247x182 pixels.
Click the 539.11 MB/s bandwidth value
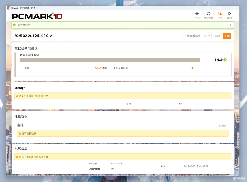coord(102,68)
